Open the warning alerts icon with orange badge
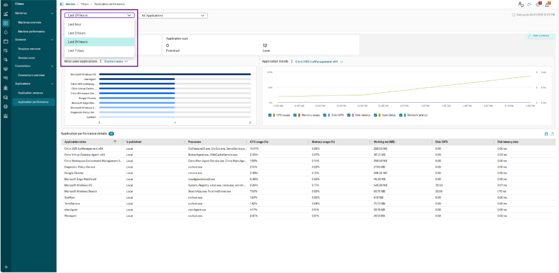Screen dimensions: 559x273 click(x=548, y=4)
